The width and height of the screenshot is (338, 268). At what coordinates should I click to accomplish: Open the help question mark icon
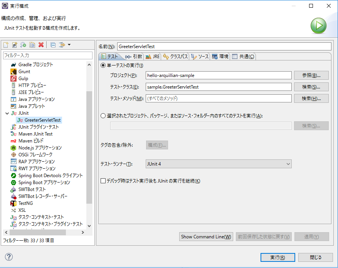click(x=9, y=257)
